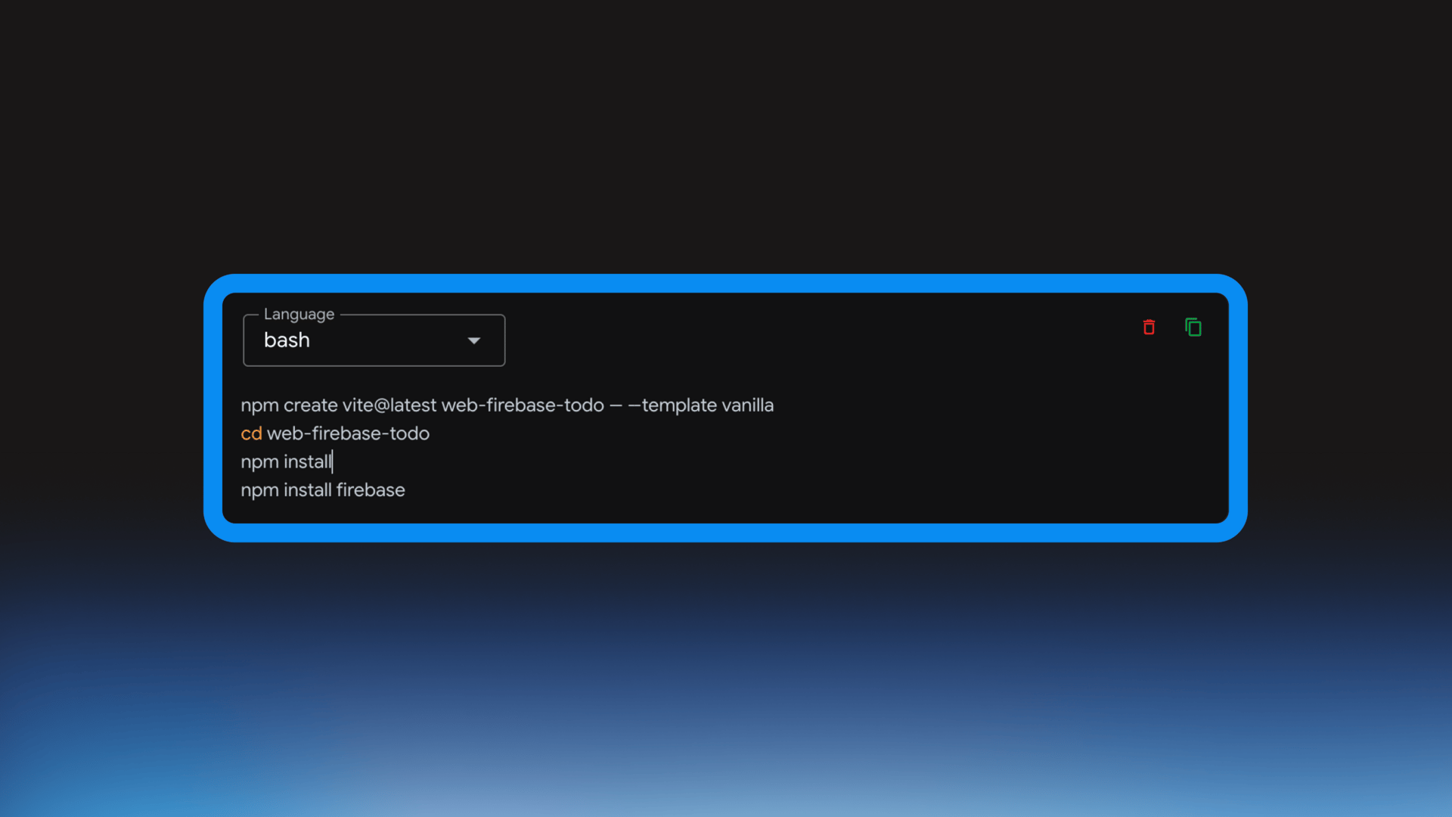Click the red trash delete icon
Image resolution: width=1452 pixels, height=817 pixels.
1149,327
